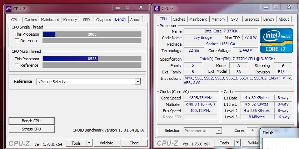The width and height of the screenshot is (299, 149).
Task: Click empty multi thread Reference bar
Action: coord(92,65)
